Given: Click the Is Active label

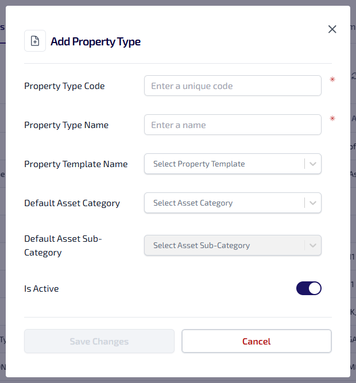Looking at the screenshot, I should coord(41,289).
